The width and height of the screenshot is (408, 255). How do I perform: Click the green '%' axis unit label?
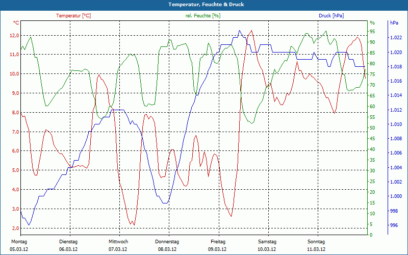(372, 23)
